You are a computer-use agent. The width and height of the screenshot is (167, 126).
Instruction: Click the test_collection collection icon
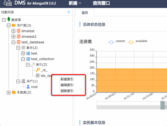coord(28,59)
